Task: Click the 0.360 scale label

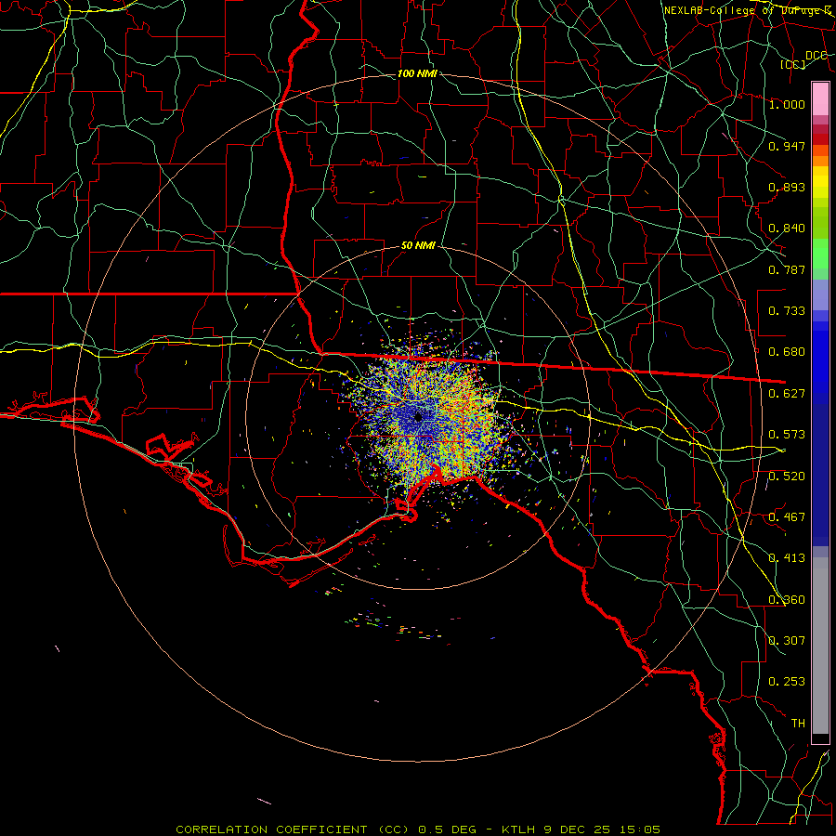Action: [x=787, y=600]
